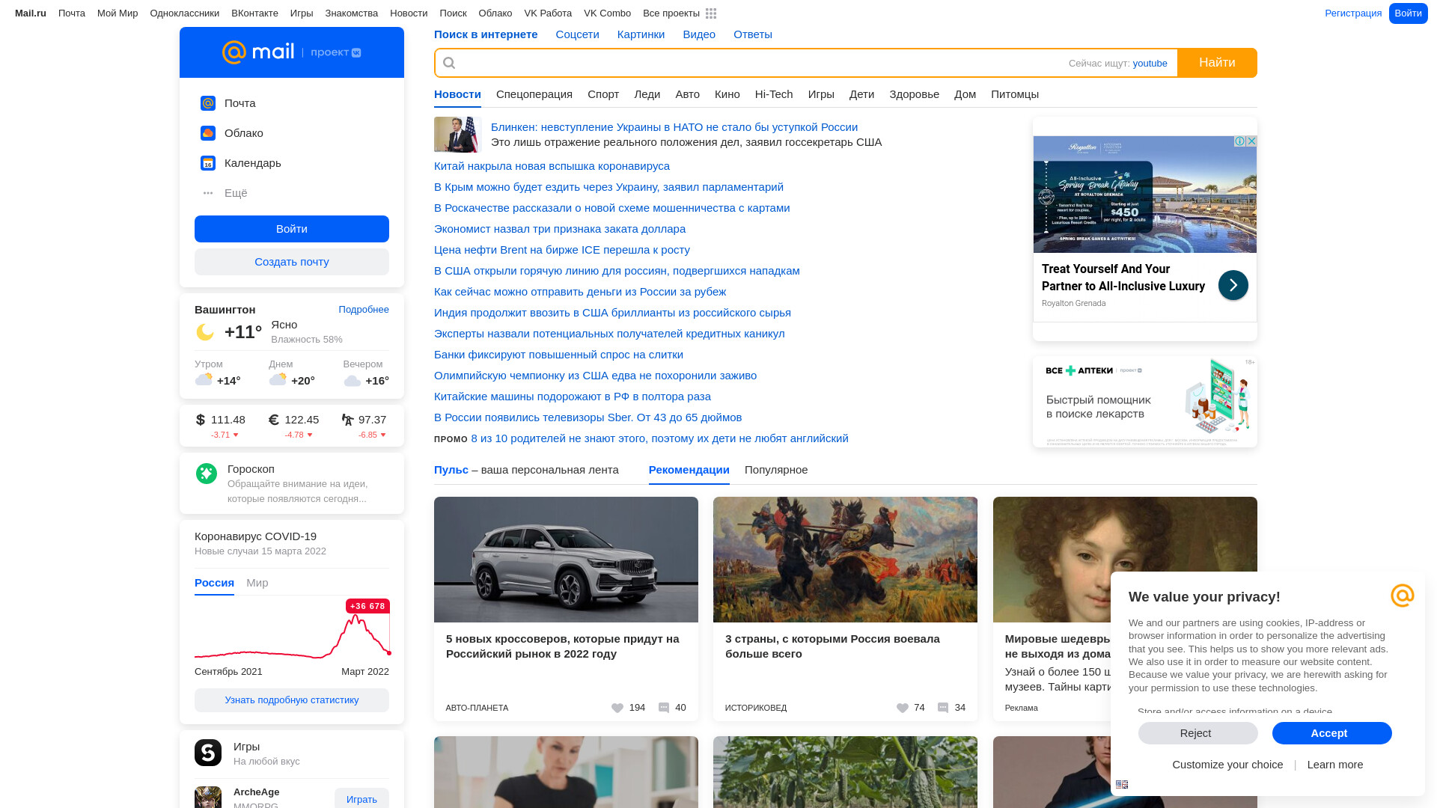Click the euro currency rate icon
Screen dimensions: 1437x808
tap(274, 420)
